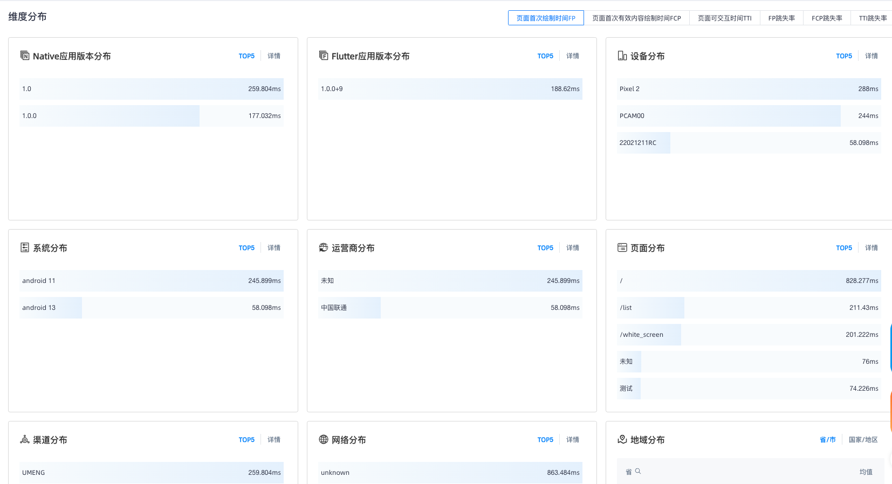The width and height of the screenshot is (892, 484).
Task: Click the PCAM00 device row
Action: coord(749,116)
